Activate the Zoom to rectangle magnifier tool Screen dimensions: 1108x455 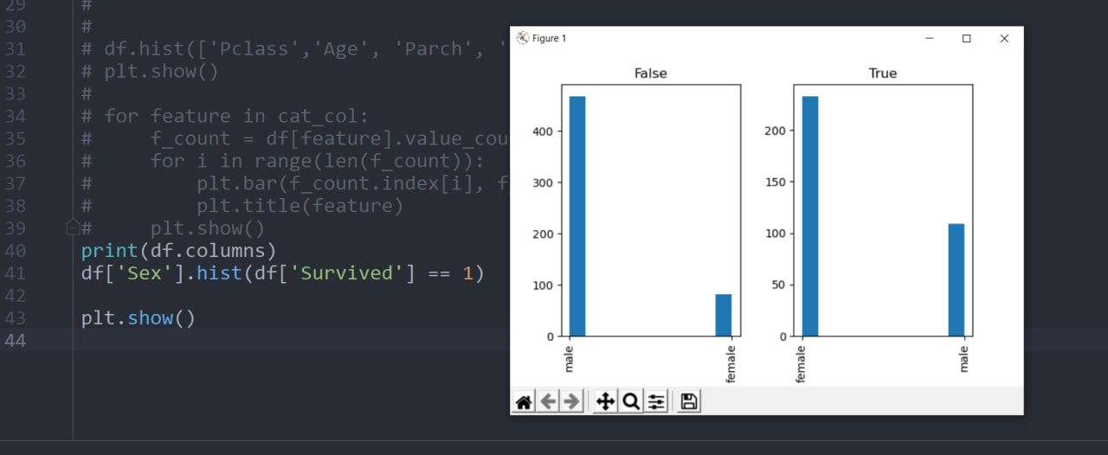tap(631, 401)
